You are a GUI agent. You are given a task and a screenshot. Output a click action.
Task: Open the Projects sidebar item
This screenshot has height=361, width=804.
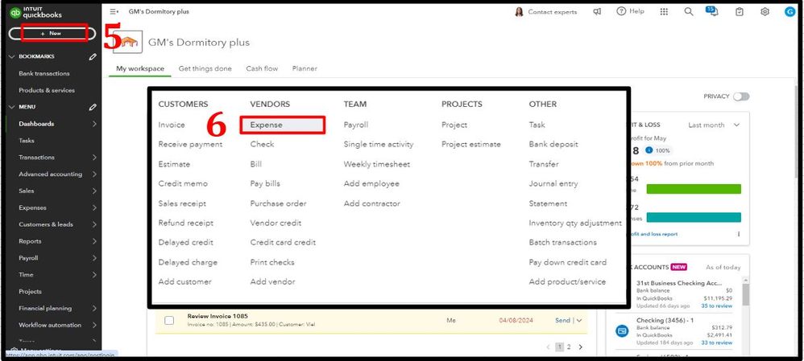pos(31,291)
